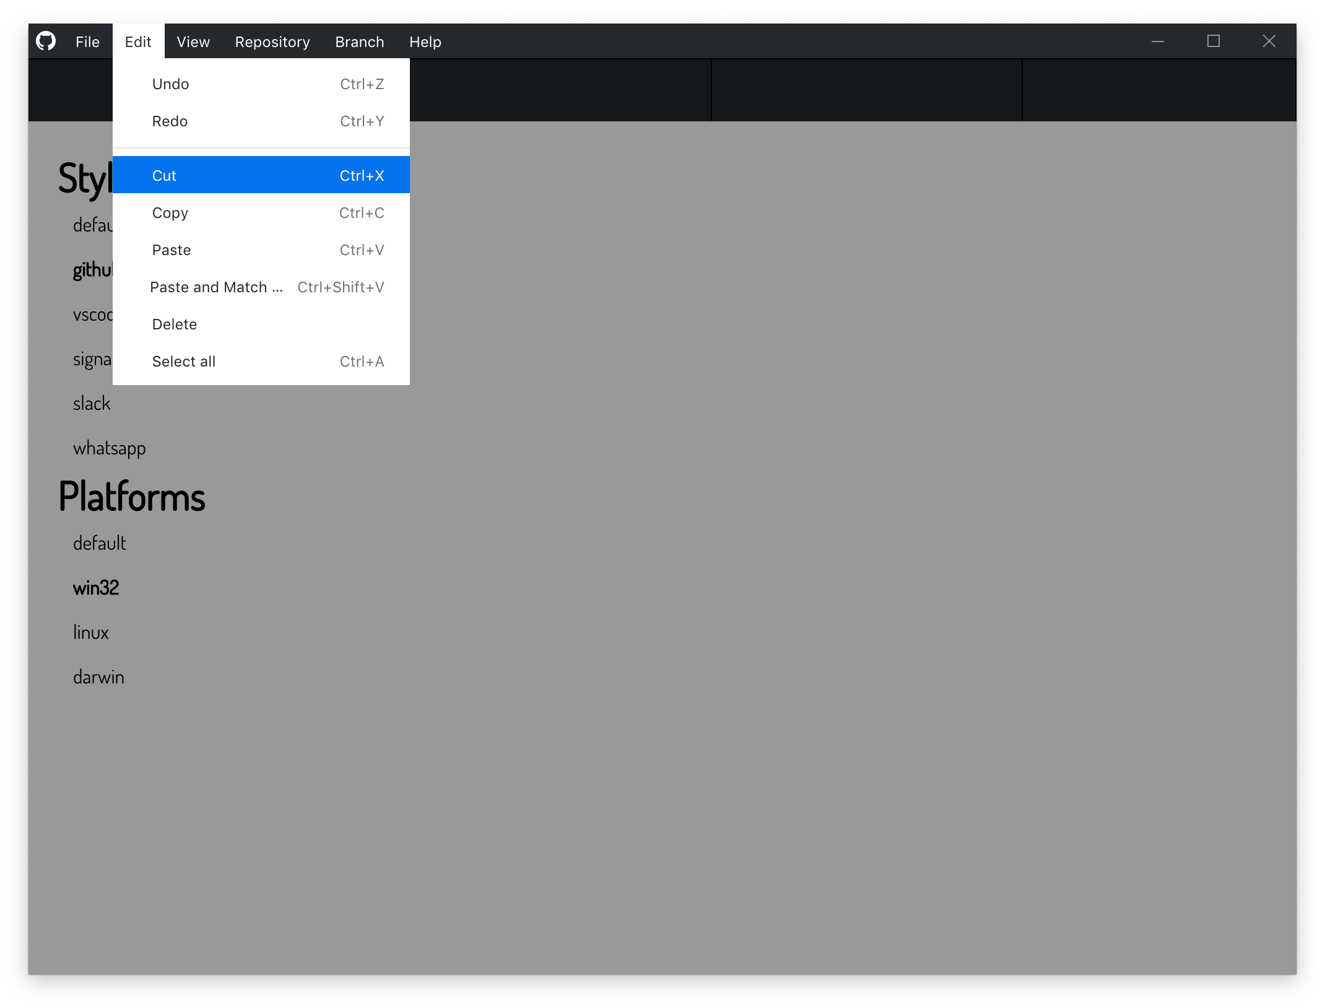1325x1008 pixels.
Task: Select the slack style item
Action: pos(91,402)
